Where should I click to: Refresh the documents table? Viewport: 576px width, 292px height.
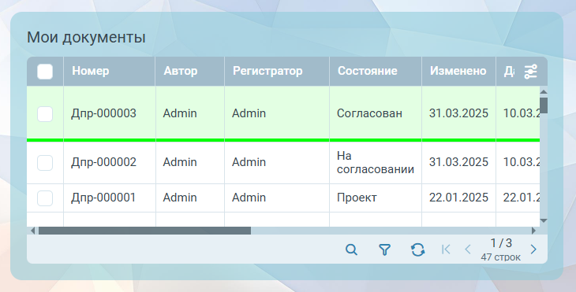(417, 249)
